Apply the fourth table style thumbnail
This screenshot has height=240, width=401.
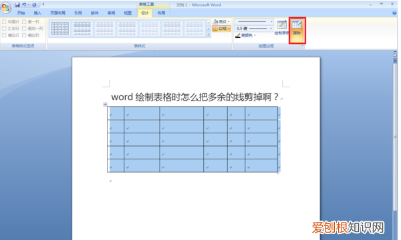point(127,28)
